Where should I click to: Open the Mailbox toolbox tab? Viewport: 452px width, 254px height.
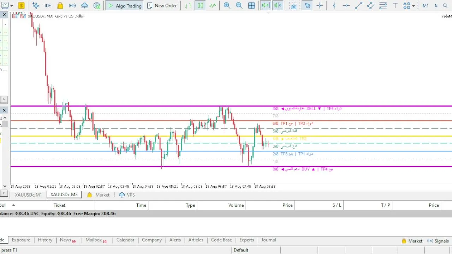(96, 240)
